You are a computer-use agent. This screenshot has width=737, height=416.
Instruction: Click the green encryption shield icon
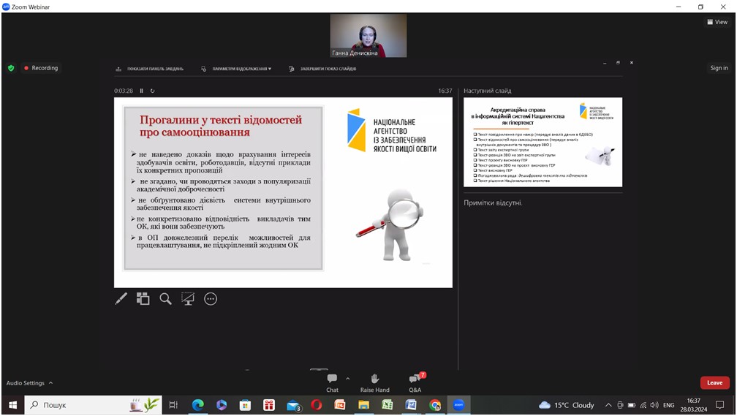tap(11, 68)
